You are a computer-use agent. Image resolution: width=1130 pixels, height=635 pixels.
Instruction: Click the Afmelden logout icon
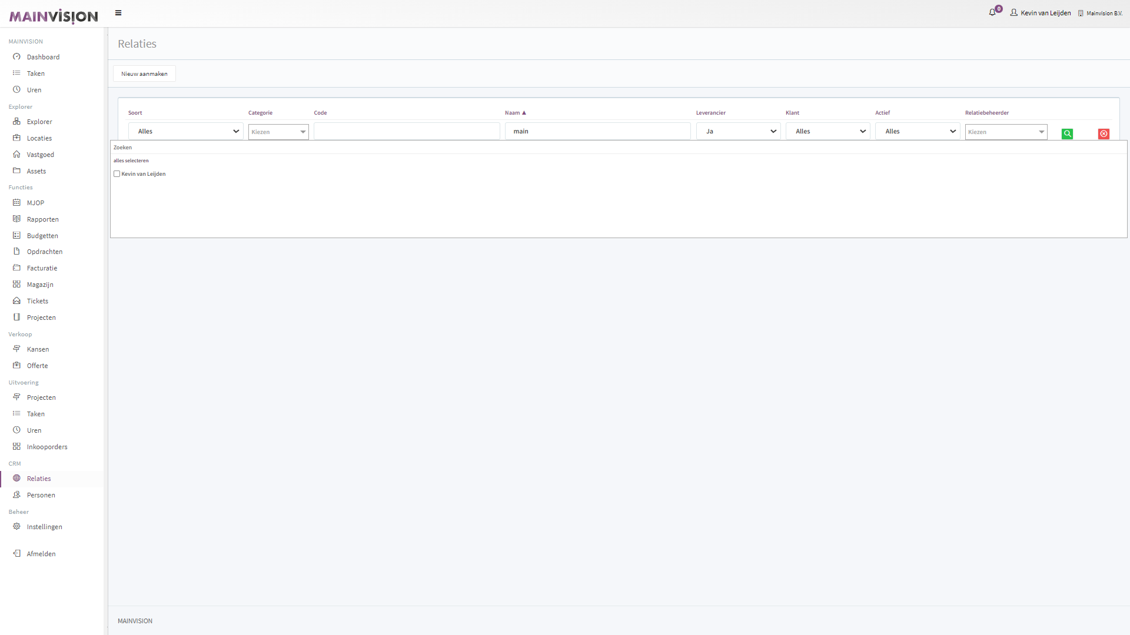pyautogui.click(x=16, y=554)
